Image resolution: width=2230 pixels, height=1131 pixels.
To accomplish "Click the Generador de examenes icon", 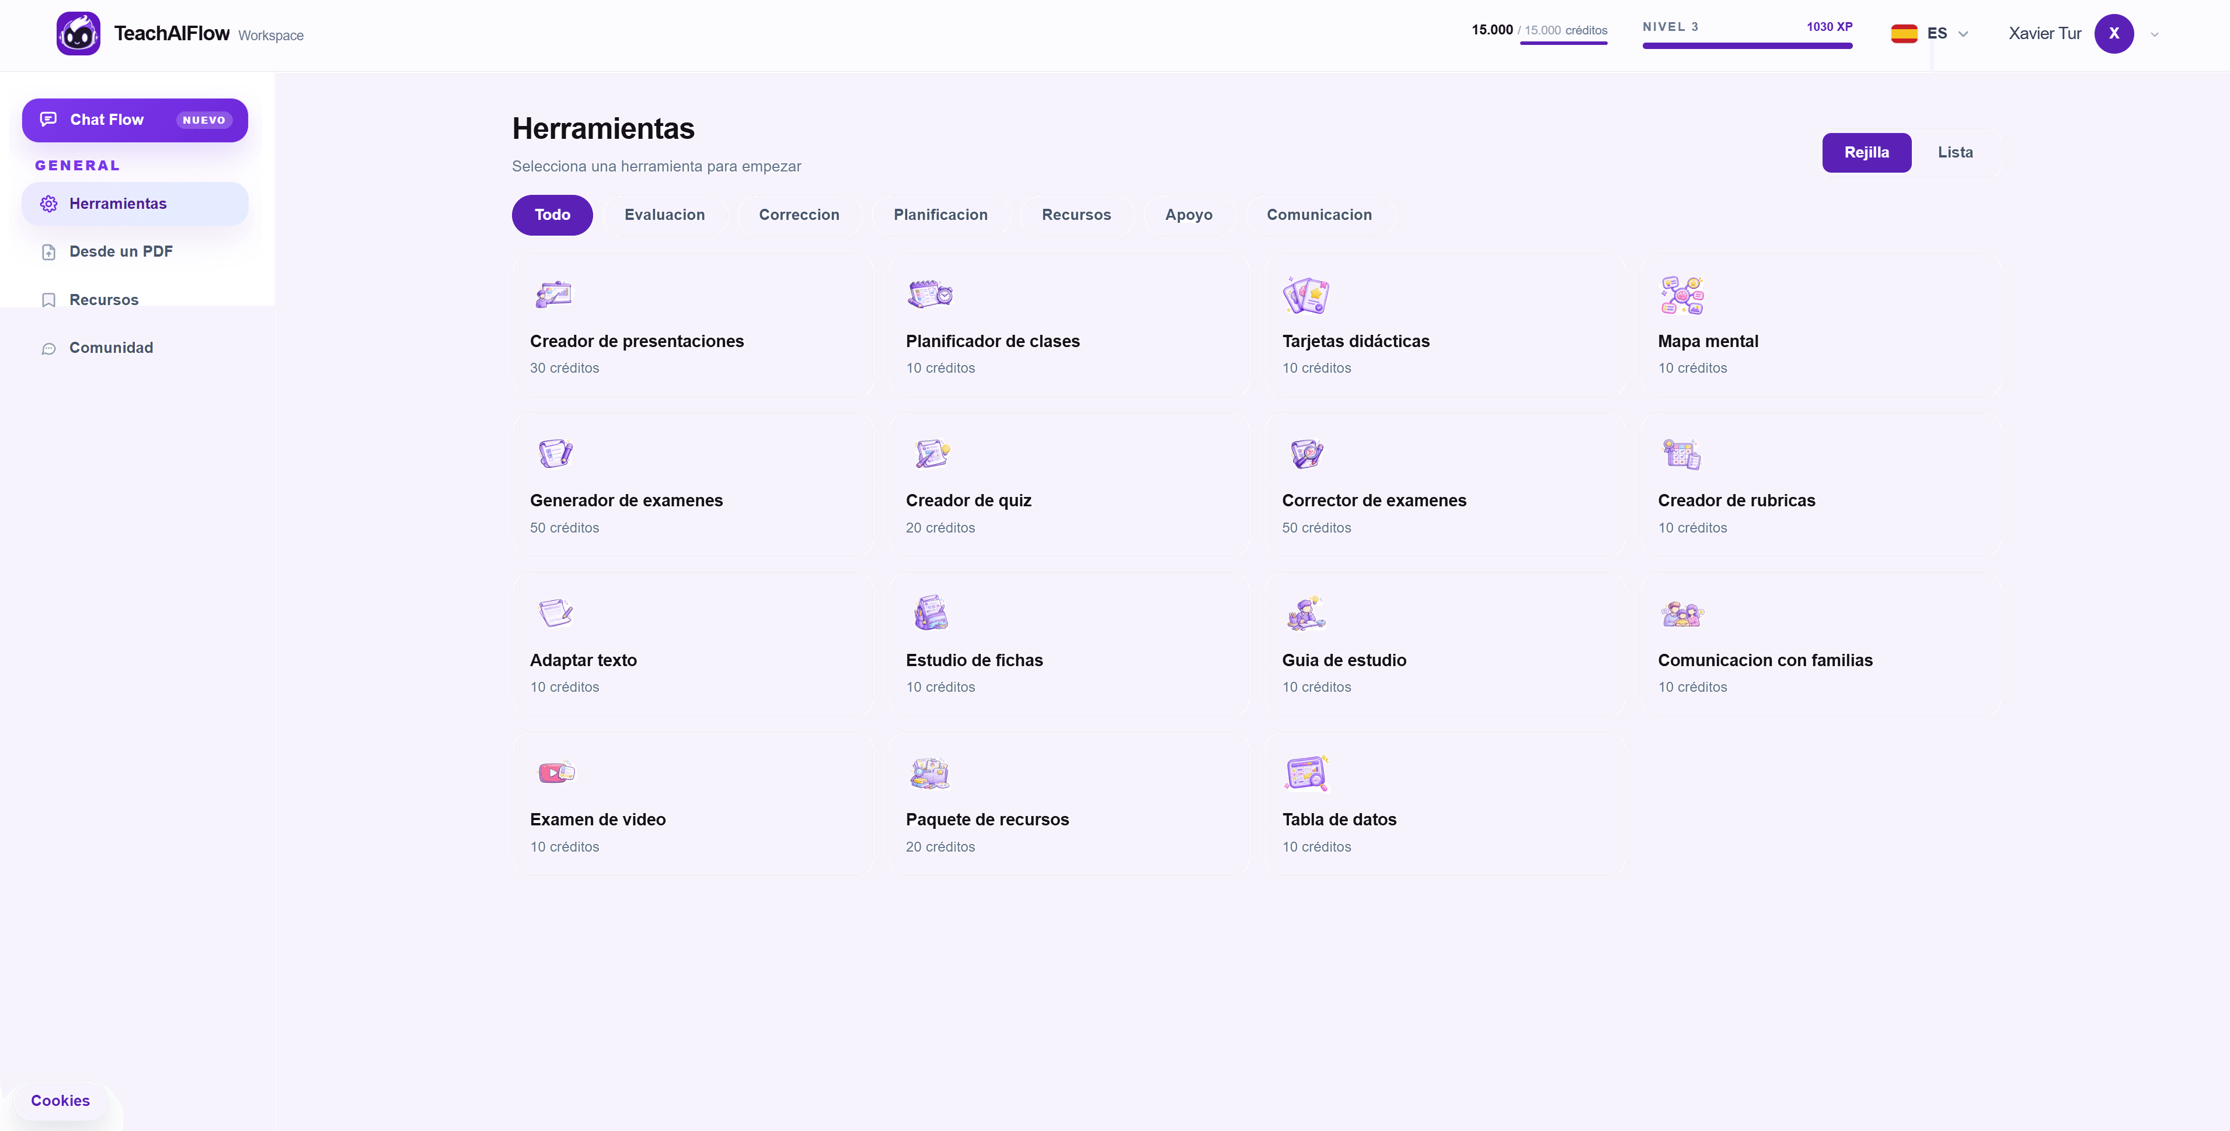I will click(x=555, y=454).
